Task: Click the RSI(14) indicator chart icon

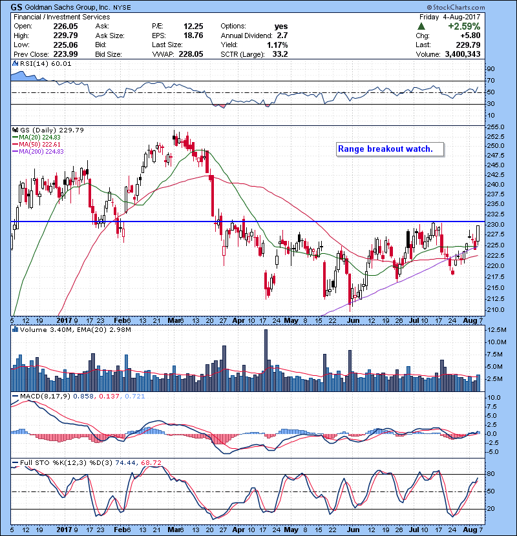Action: pos(15,63)
